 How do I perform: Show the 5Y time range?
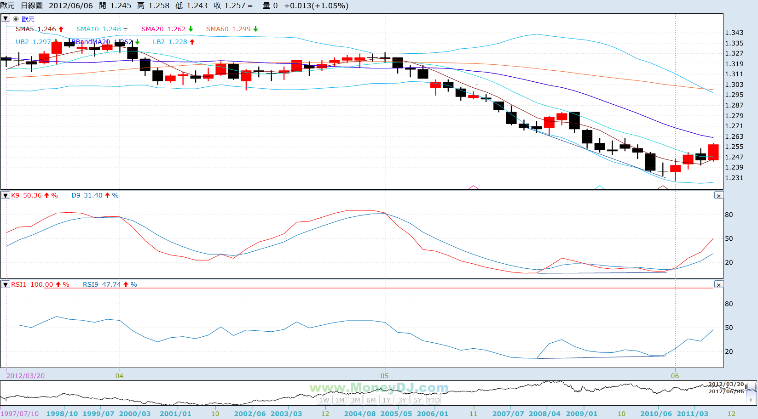pyautogui.click(x=417, y=400)
